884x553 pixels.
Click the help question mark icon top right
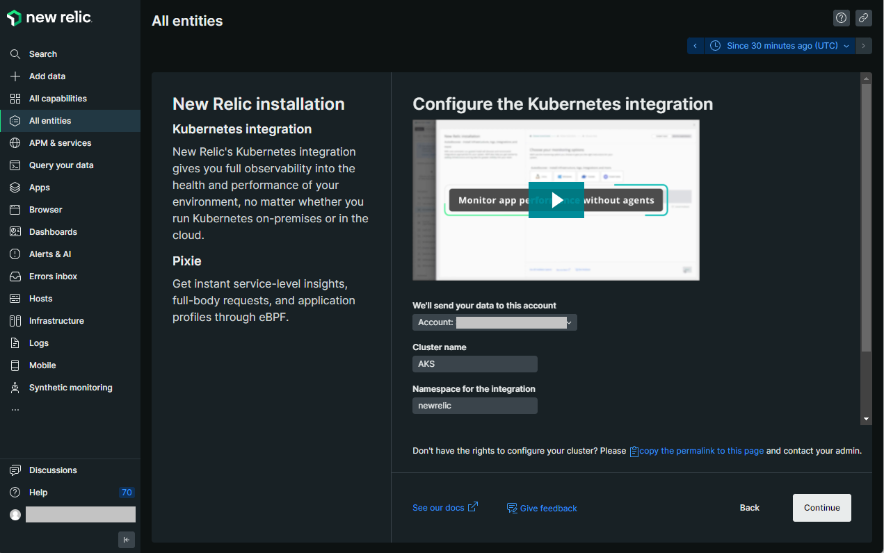coord(842,18)
